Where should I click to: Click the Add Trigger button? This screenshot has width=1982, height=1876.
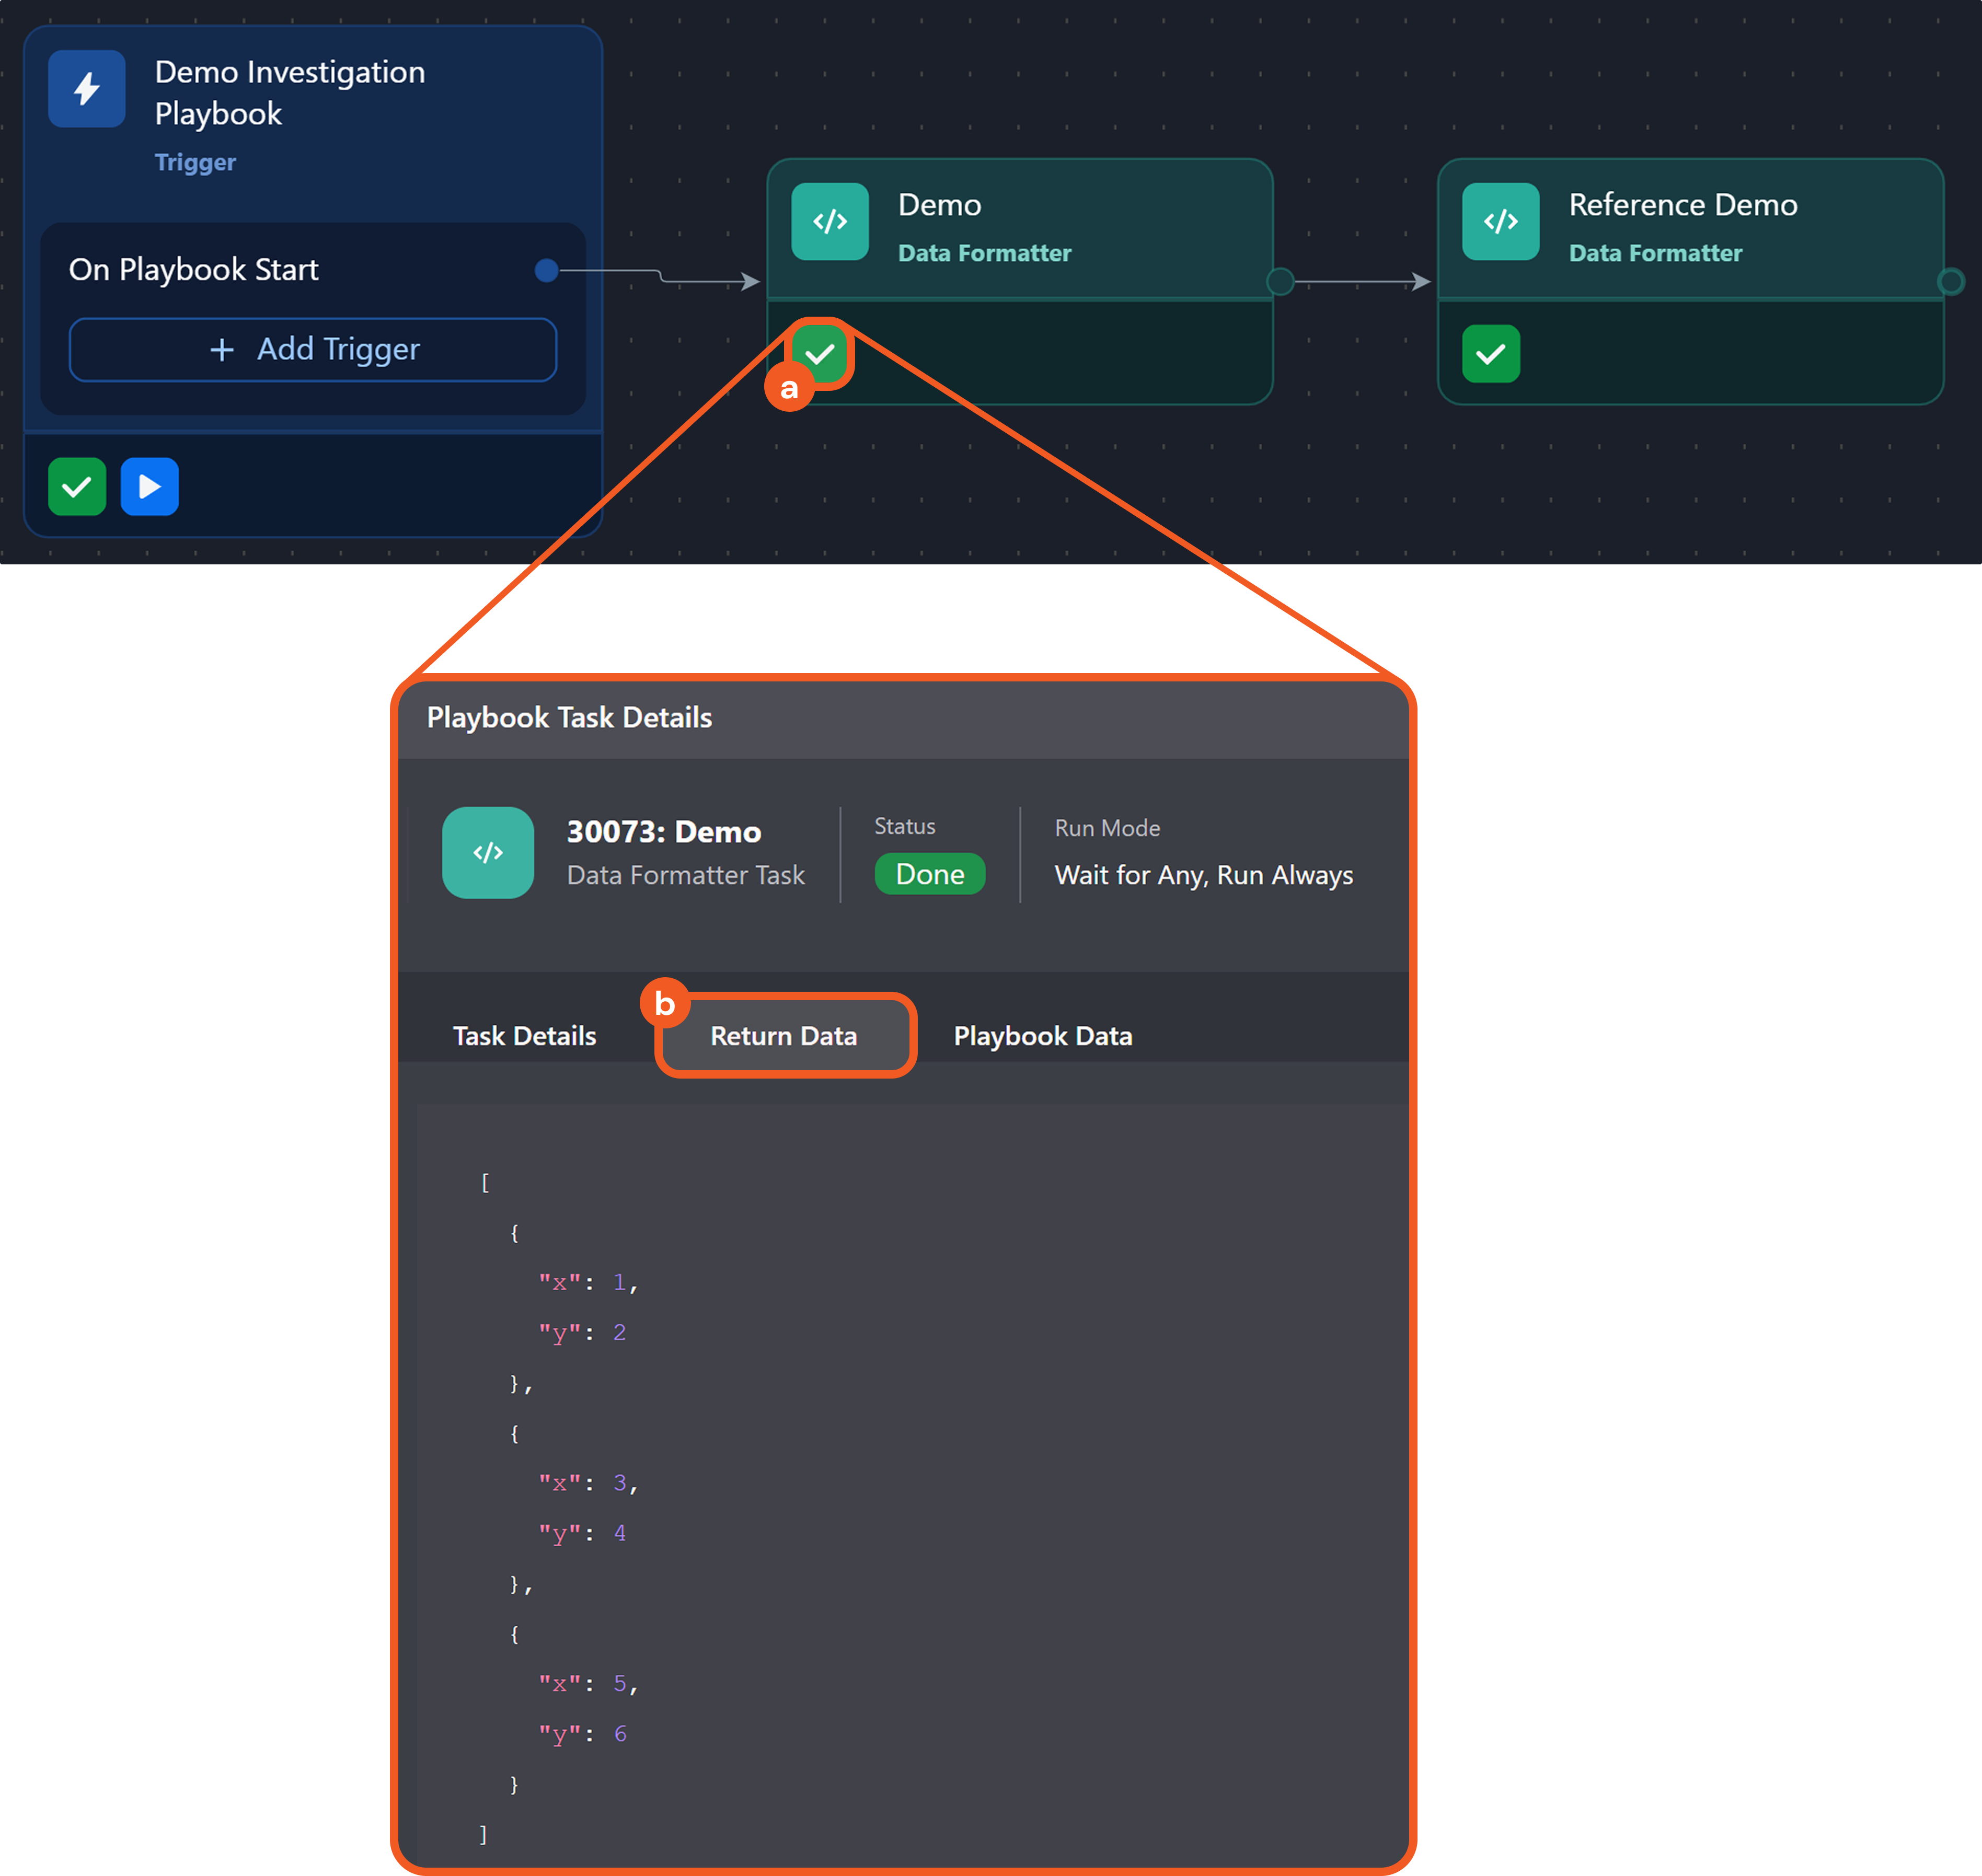[313, 349]
